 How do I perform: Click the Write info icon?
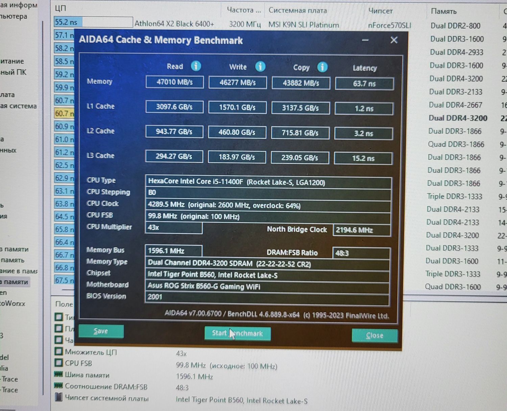click(260, 67)
